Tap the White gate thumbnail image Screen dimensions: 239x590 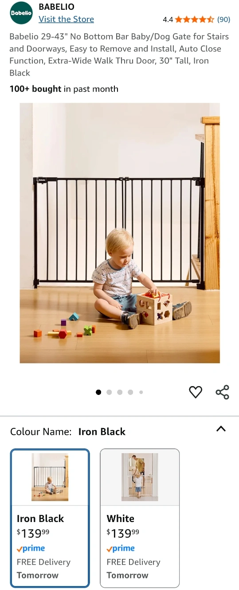pyautogui.click(x=140, y=477)
